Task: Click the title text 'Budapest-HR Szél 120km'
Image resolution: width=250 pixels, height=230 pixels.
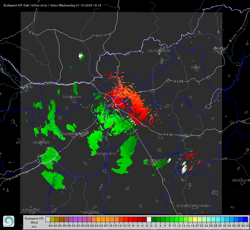Action: click(22, 5)
